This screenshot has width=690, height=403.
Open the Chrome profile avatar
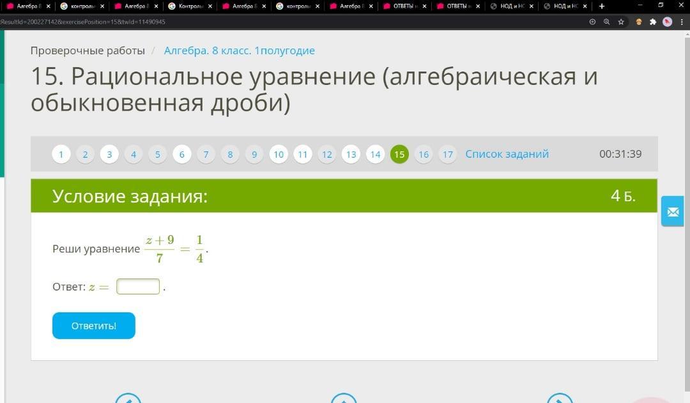tap(667, 22)
